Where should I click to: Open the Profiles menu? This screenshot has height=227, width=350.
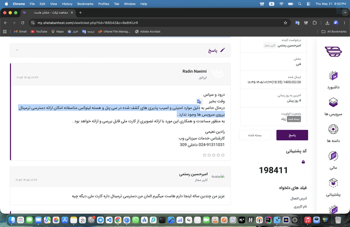pos(104,4)
